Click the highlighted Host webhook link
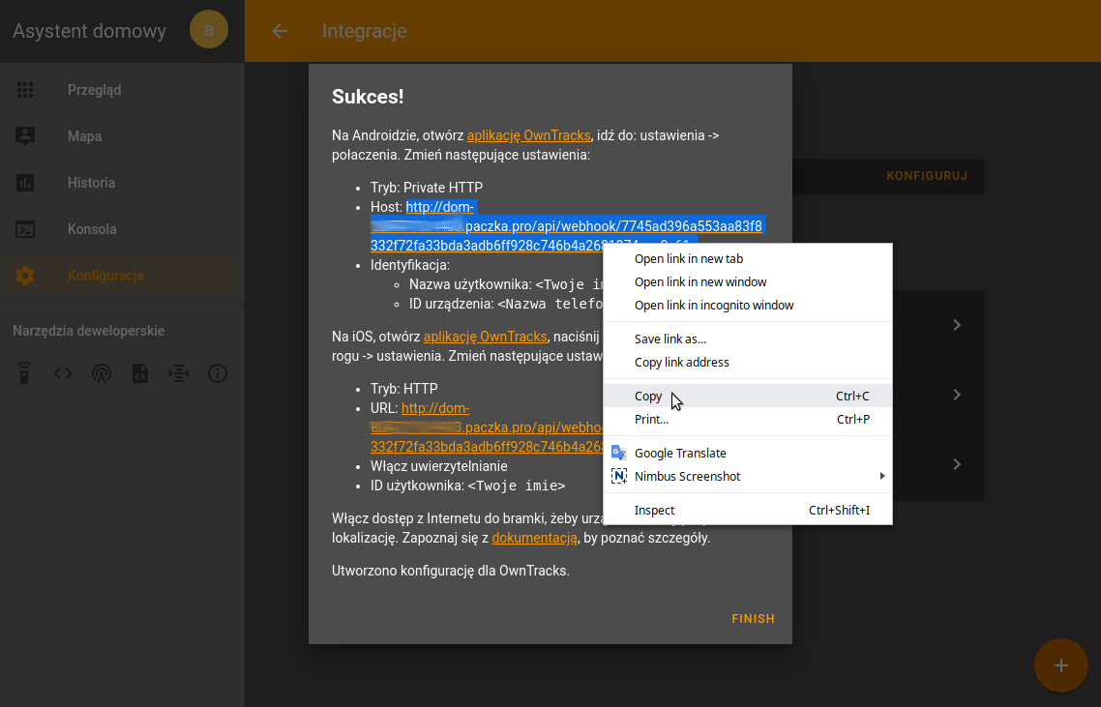This screenshot has height=707, width=1101. 566,226
